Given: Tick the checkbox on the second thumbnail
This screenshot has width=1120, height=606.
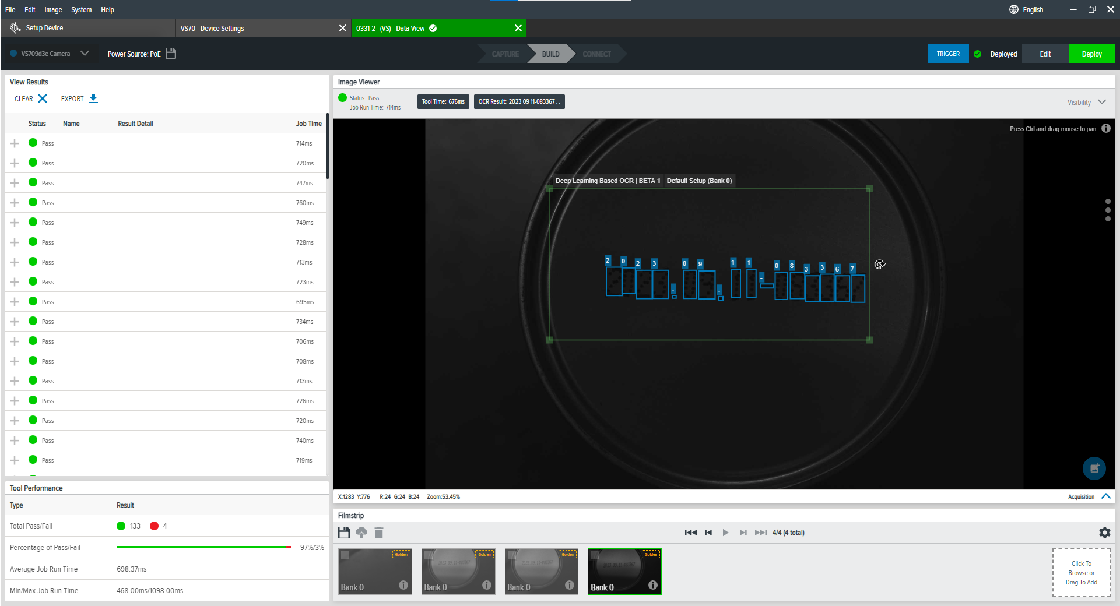Looking at the screenshot, I should point(429,555).
